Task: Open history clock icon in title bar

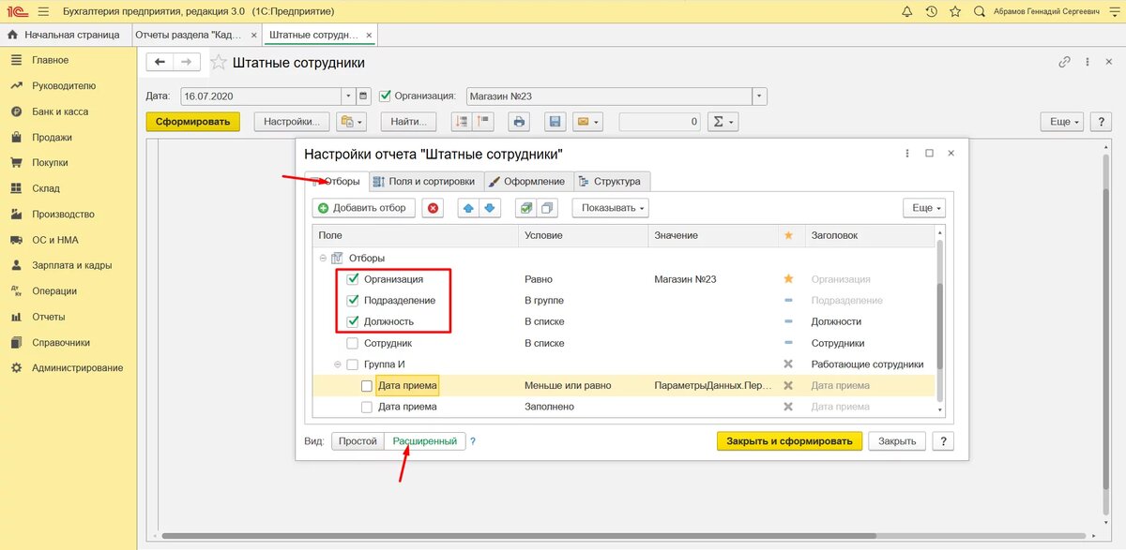Action: click(x=931, y=11)
